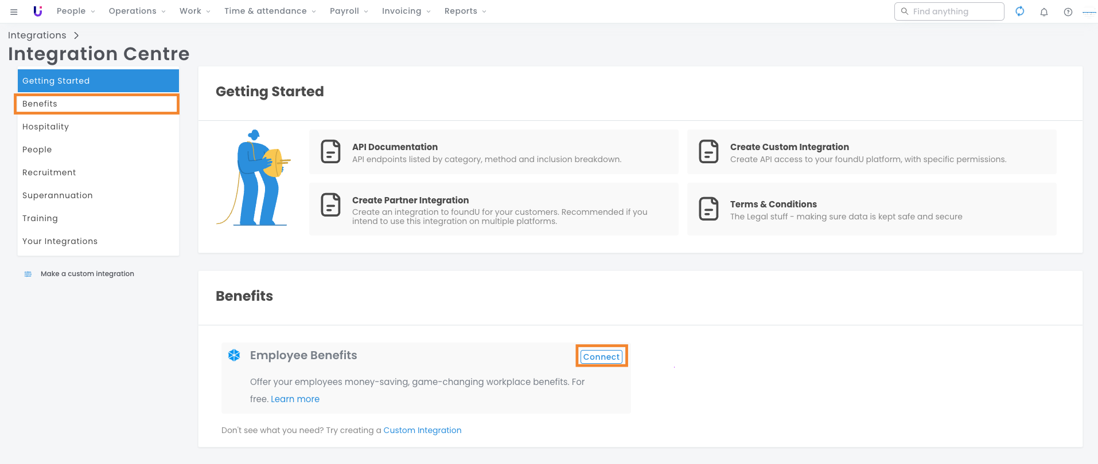Open the hamburger navigation menu
This screenshot has width=1098, height=464.
click(14, 11)
